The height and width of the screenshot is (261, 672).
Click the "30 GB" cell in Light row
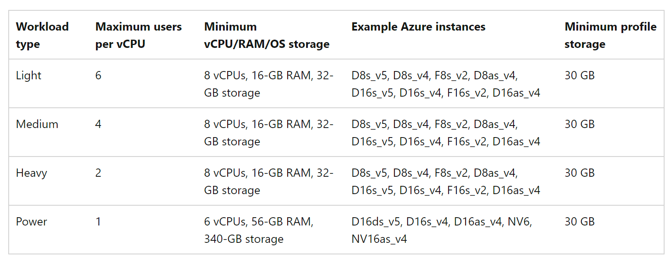point(579,76)
